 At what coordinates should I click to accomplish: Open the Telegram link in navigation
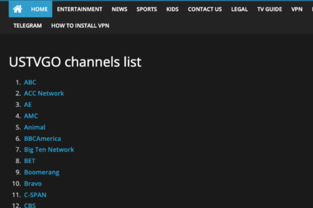[27, 26]
